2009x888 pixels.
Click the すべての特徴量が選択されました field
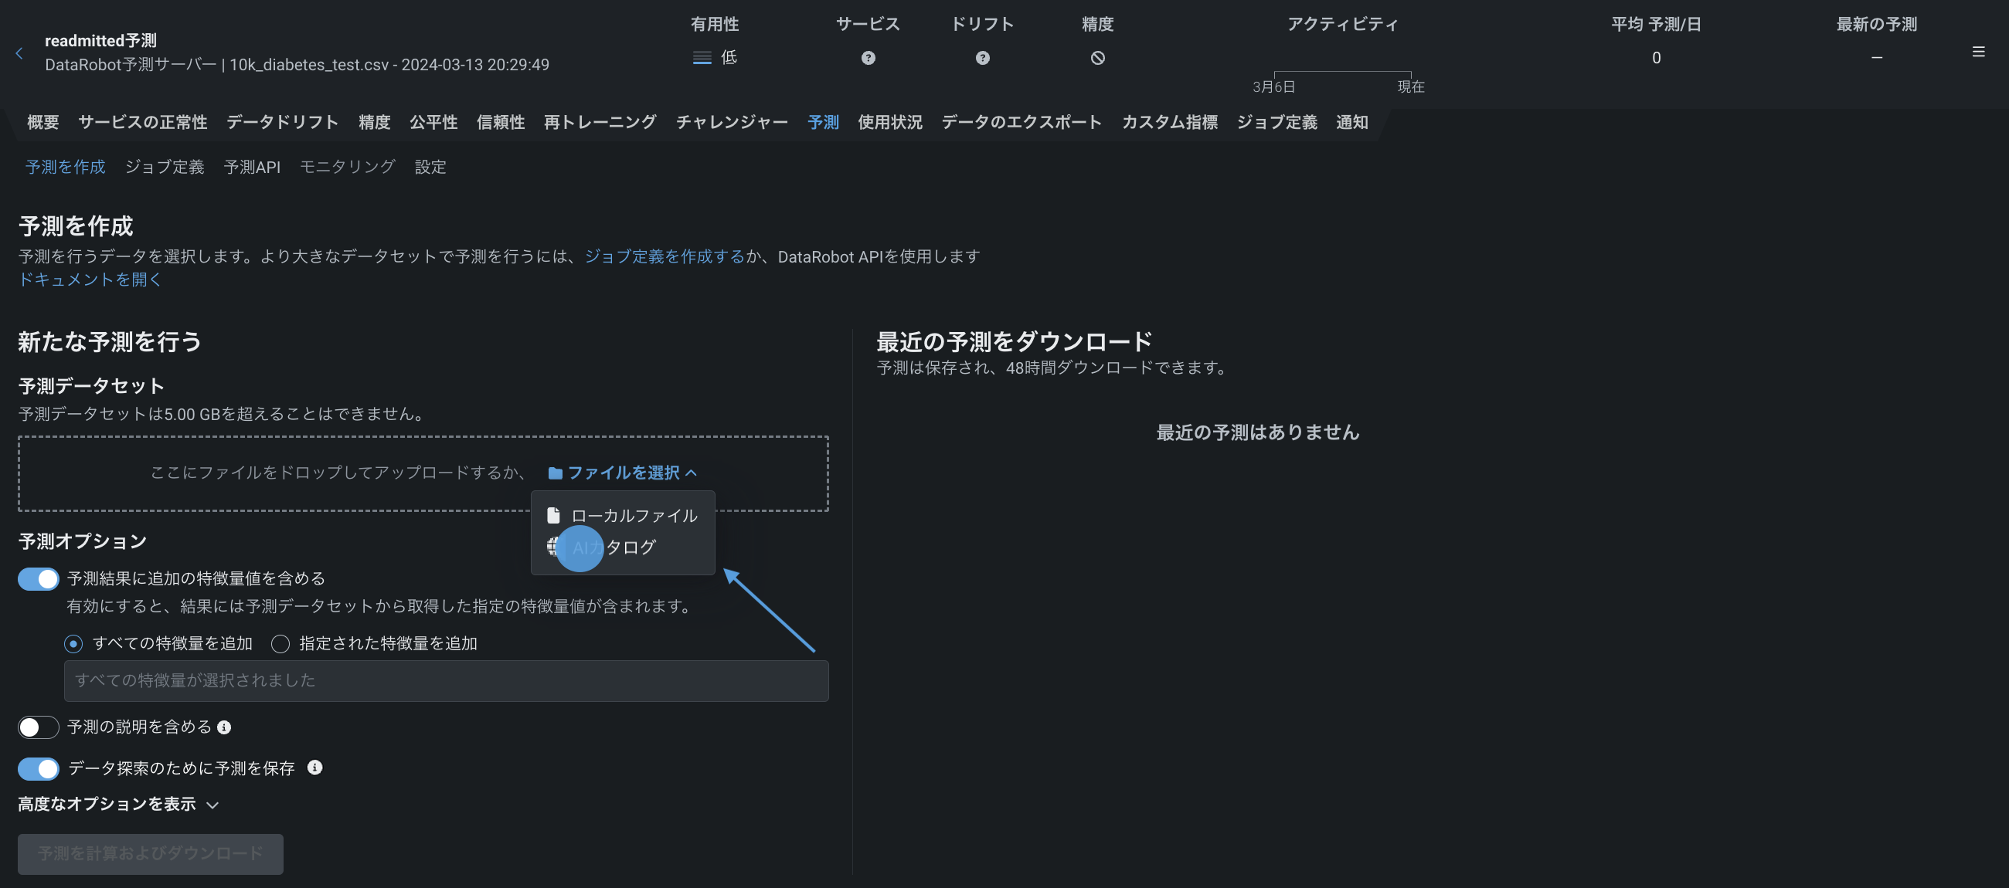click(x=445, y=680)
